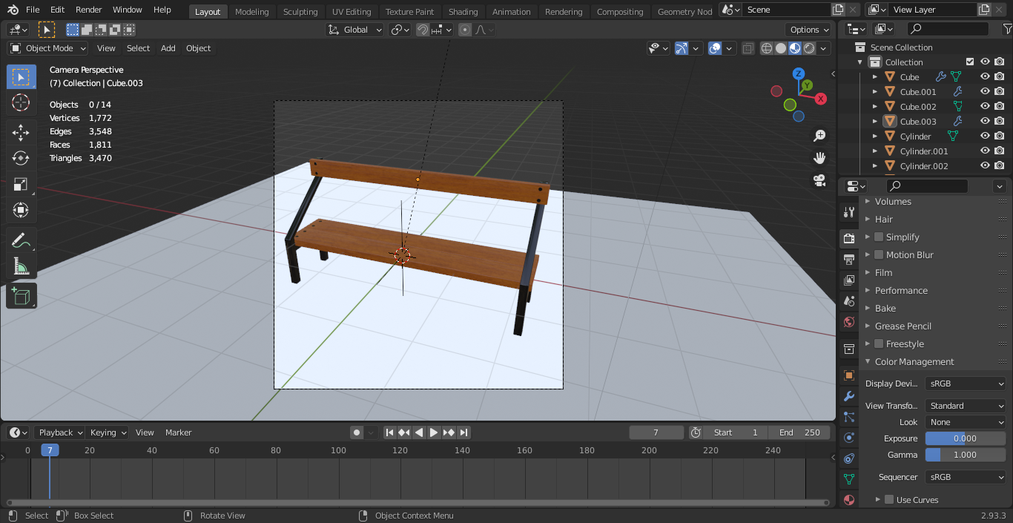Open the Object Mode dropdown
Image resolution: width=1013 pixels, height=523 pixels.
tap(48, 48)
